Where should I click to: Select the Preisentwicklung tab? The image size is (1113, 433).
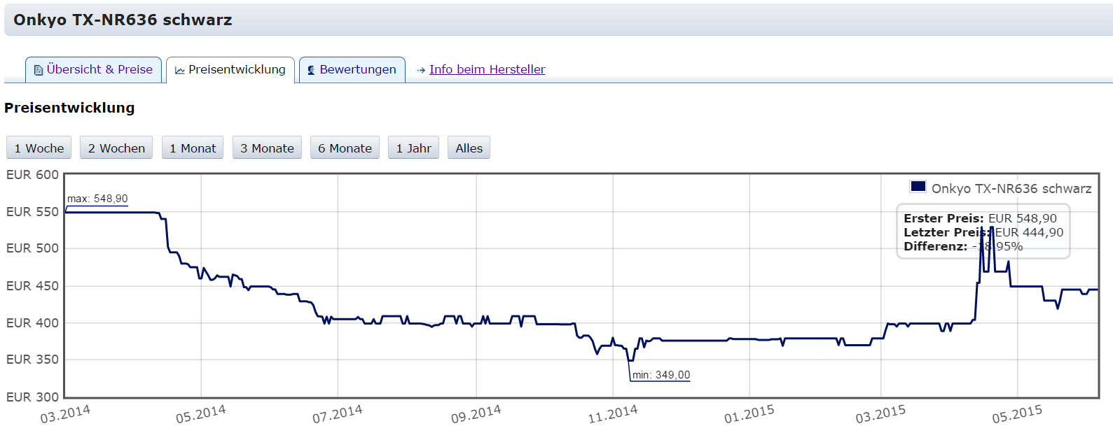coord(230,69)
